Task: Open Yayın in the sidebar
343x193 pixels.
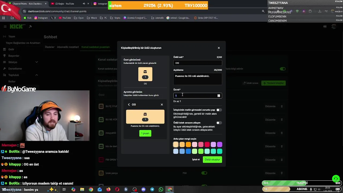Action: pos(12,36)
